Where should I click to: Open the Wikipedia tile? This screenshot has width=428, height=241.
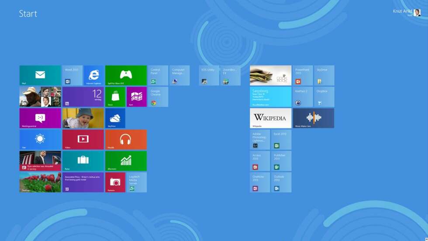[270, 118]
